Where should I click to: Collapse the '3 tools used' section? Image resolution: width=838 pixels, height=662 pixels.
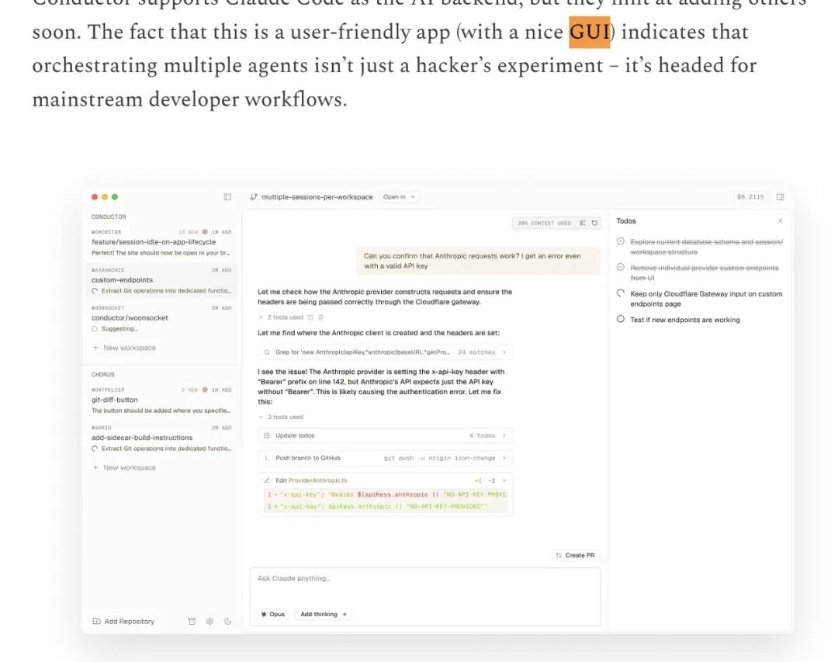[281, 417]
